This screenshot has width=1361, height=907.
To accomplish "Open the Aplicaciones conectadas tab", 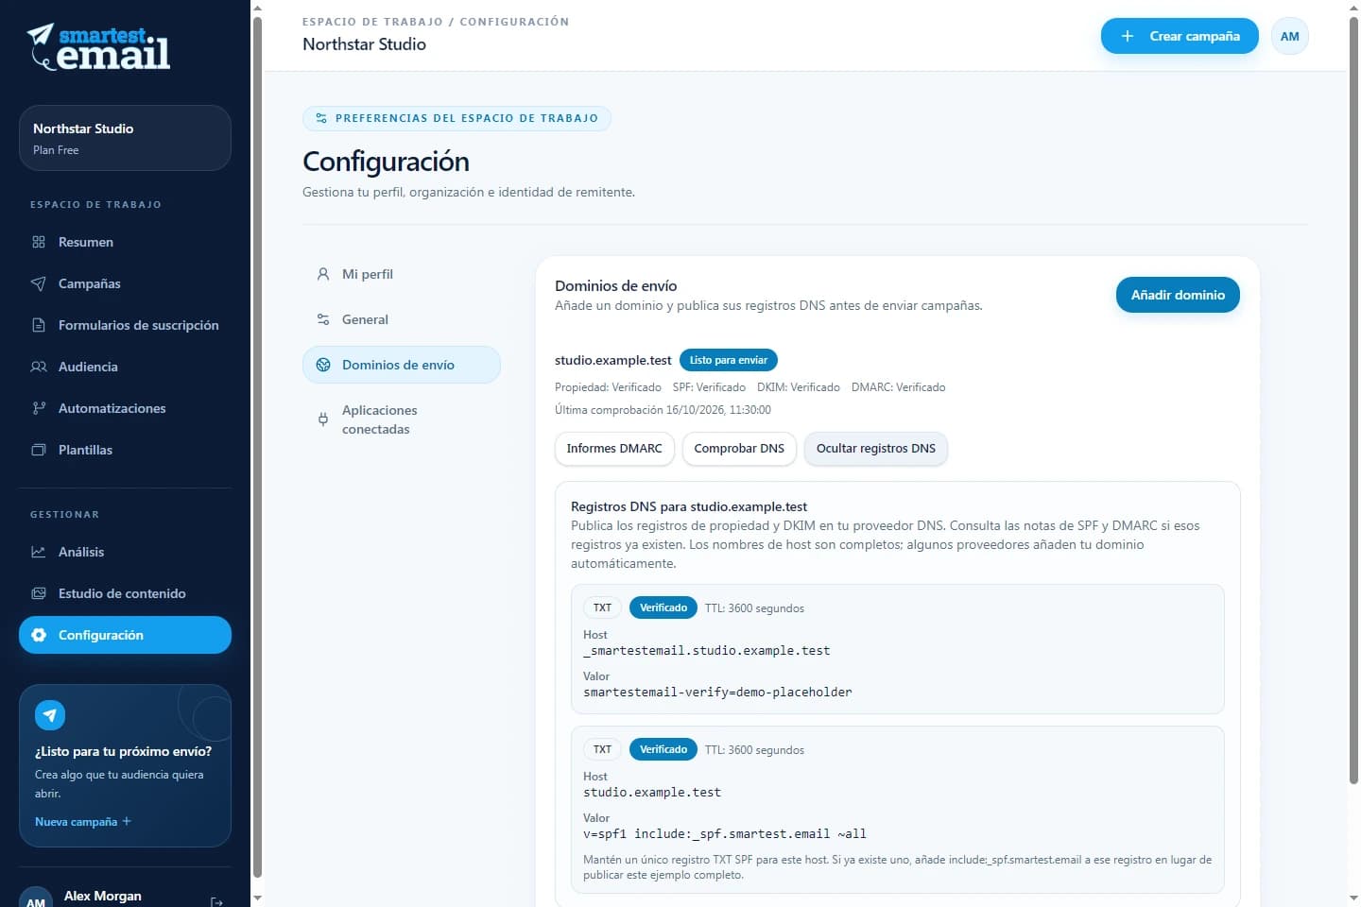I will pos(402,419).
